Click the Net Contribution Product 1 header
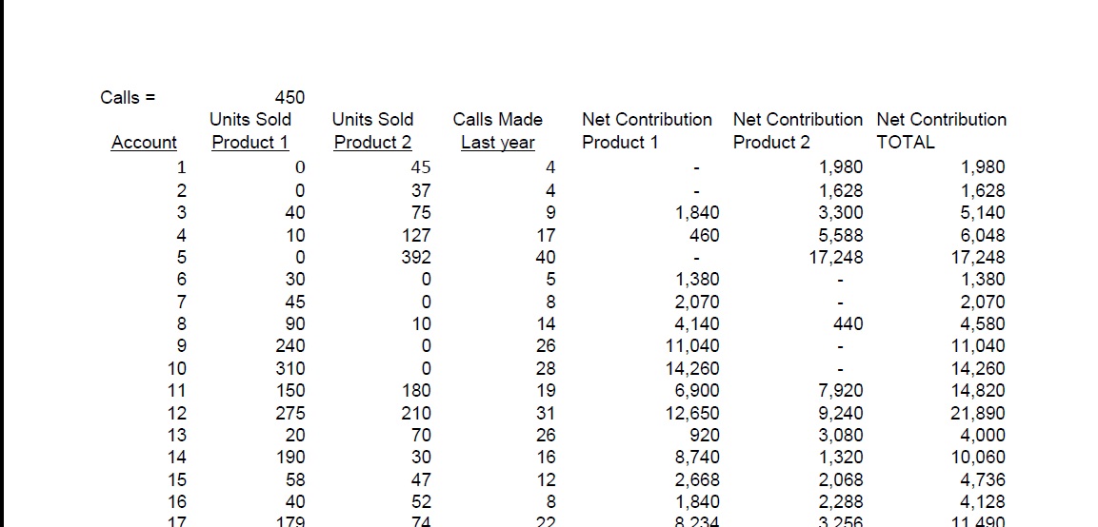 coord(647,131)
